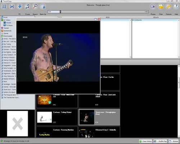This screenshot has height=144, width=180.
Task: Select Music in the sidebar
Action: coord(5,17)
